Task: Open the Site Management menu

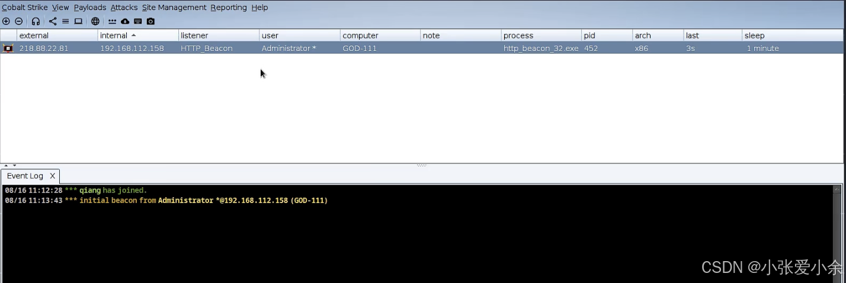Action: coord(174,8)
